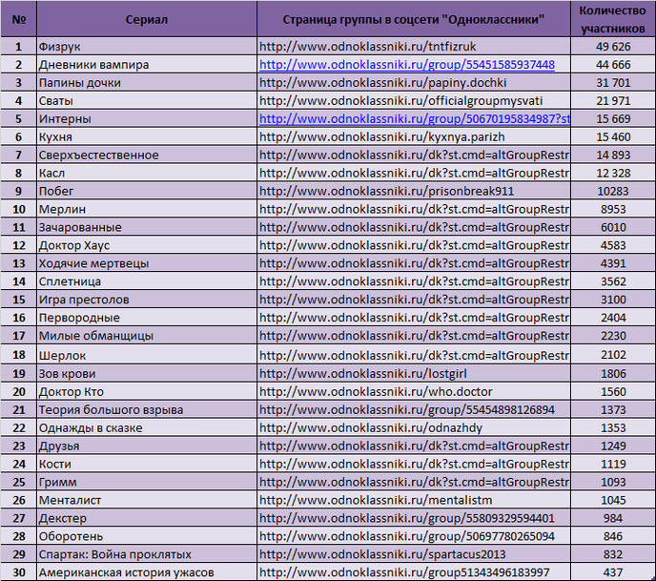Image resolution: width=656 pixels, height=581 pixels.
Task: Select the Ходячие мертвецы cell
Action: pos(147,263)
